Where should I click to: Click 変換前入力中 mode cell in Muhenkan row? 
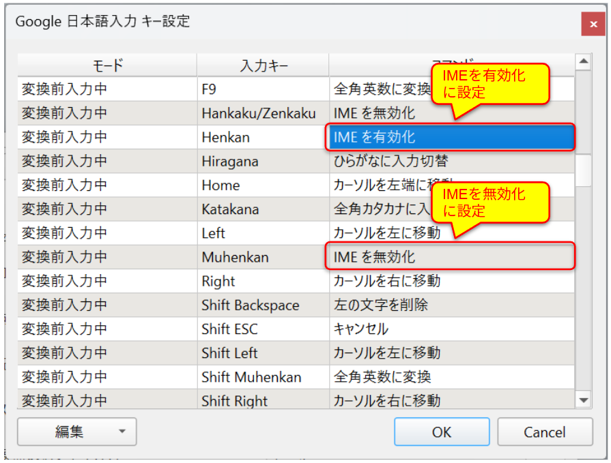pos(107,257)
